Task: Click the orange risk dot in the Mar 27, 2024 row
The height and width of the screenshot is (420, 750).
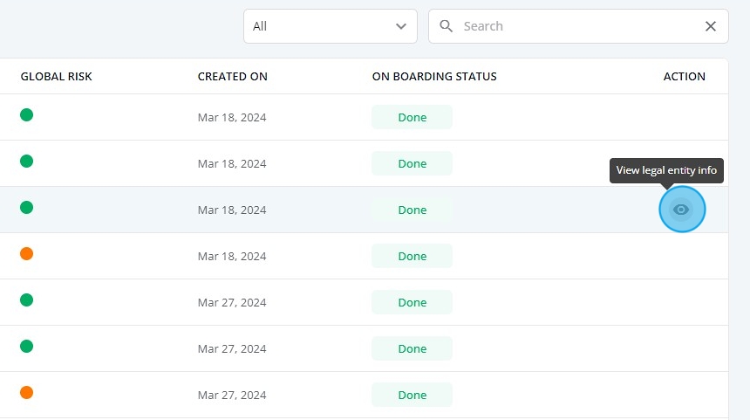Action: tap(26, 392)
